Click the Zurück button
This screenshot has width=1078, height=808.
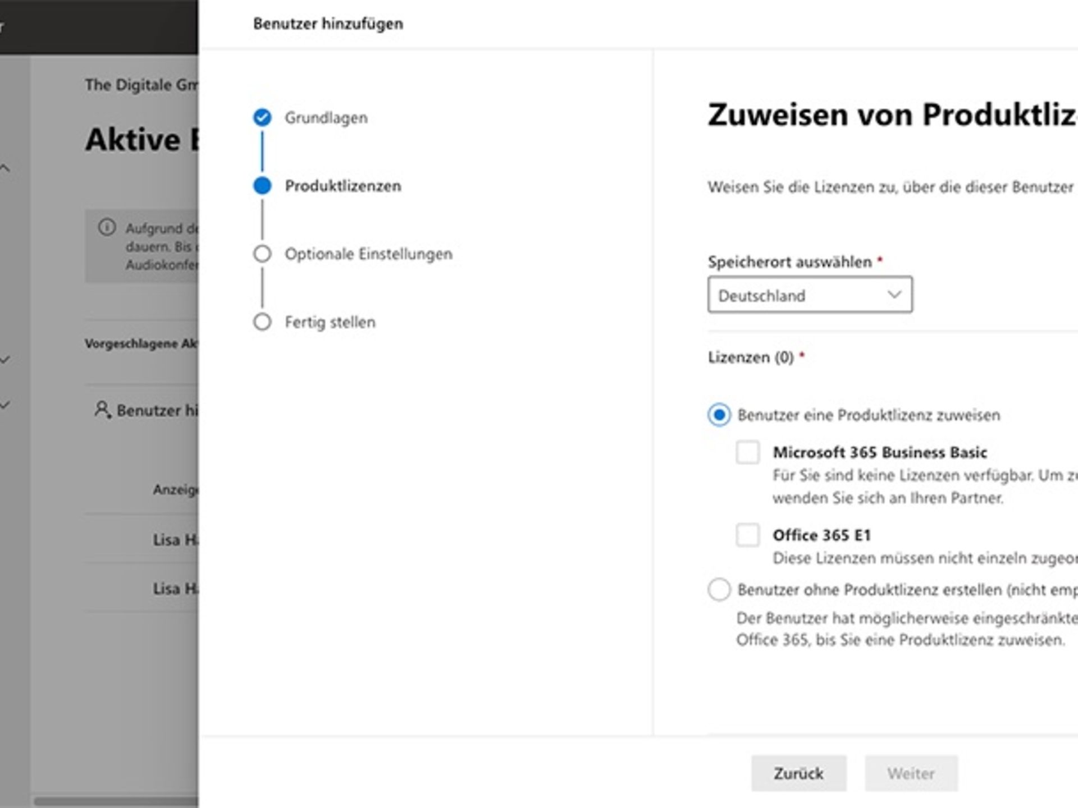(x=800, y=773)
